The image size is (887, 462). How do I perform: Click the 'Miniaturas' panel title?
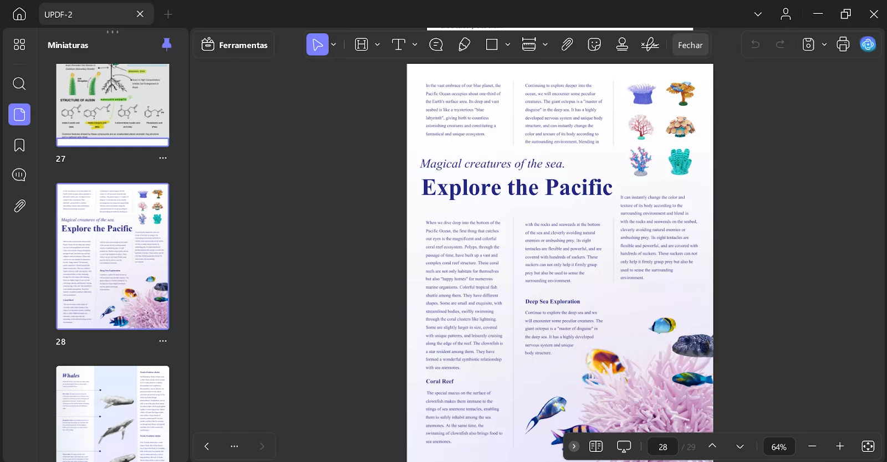coord(68,45)
